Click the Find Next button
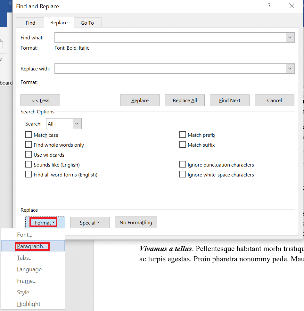This screenshot has height=311, width=304. 230,100
